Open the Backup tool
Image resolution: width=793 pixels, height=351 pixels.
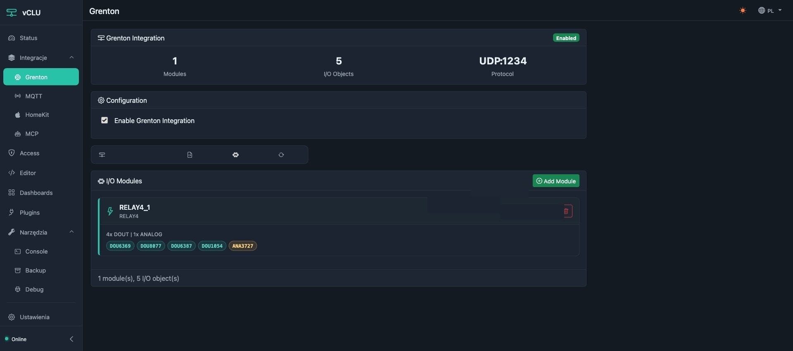(x=41, y=270)
